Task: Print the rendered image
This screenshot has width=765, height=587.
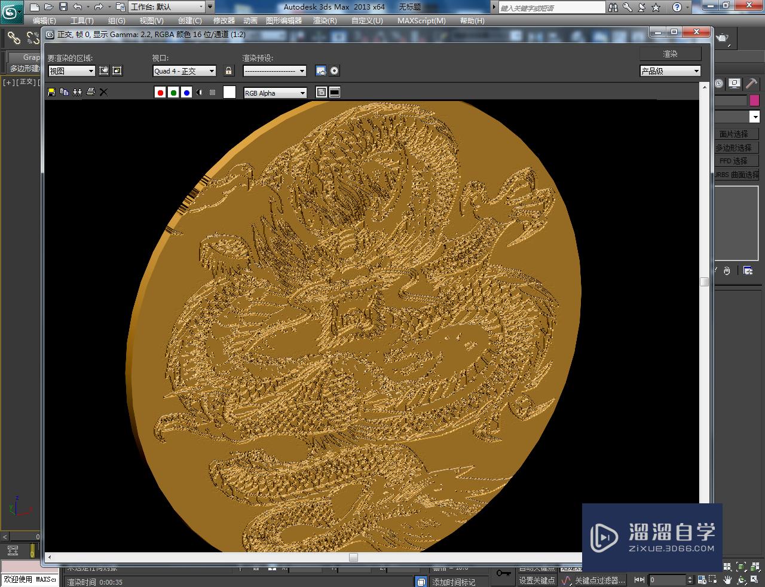Action: [x=91, y=92]
